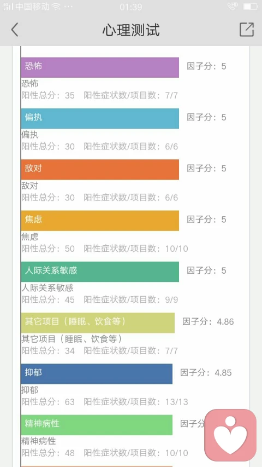Select the orange 敌对 bar
Screen dimensions: 262x467
tap(100, 170)
